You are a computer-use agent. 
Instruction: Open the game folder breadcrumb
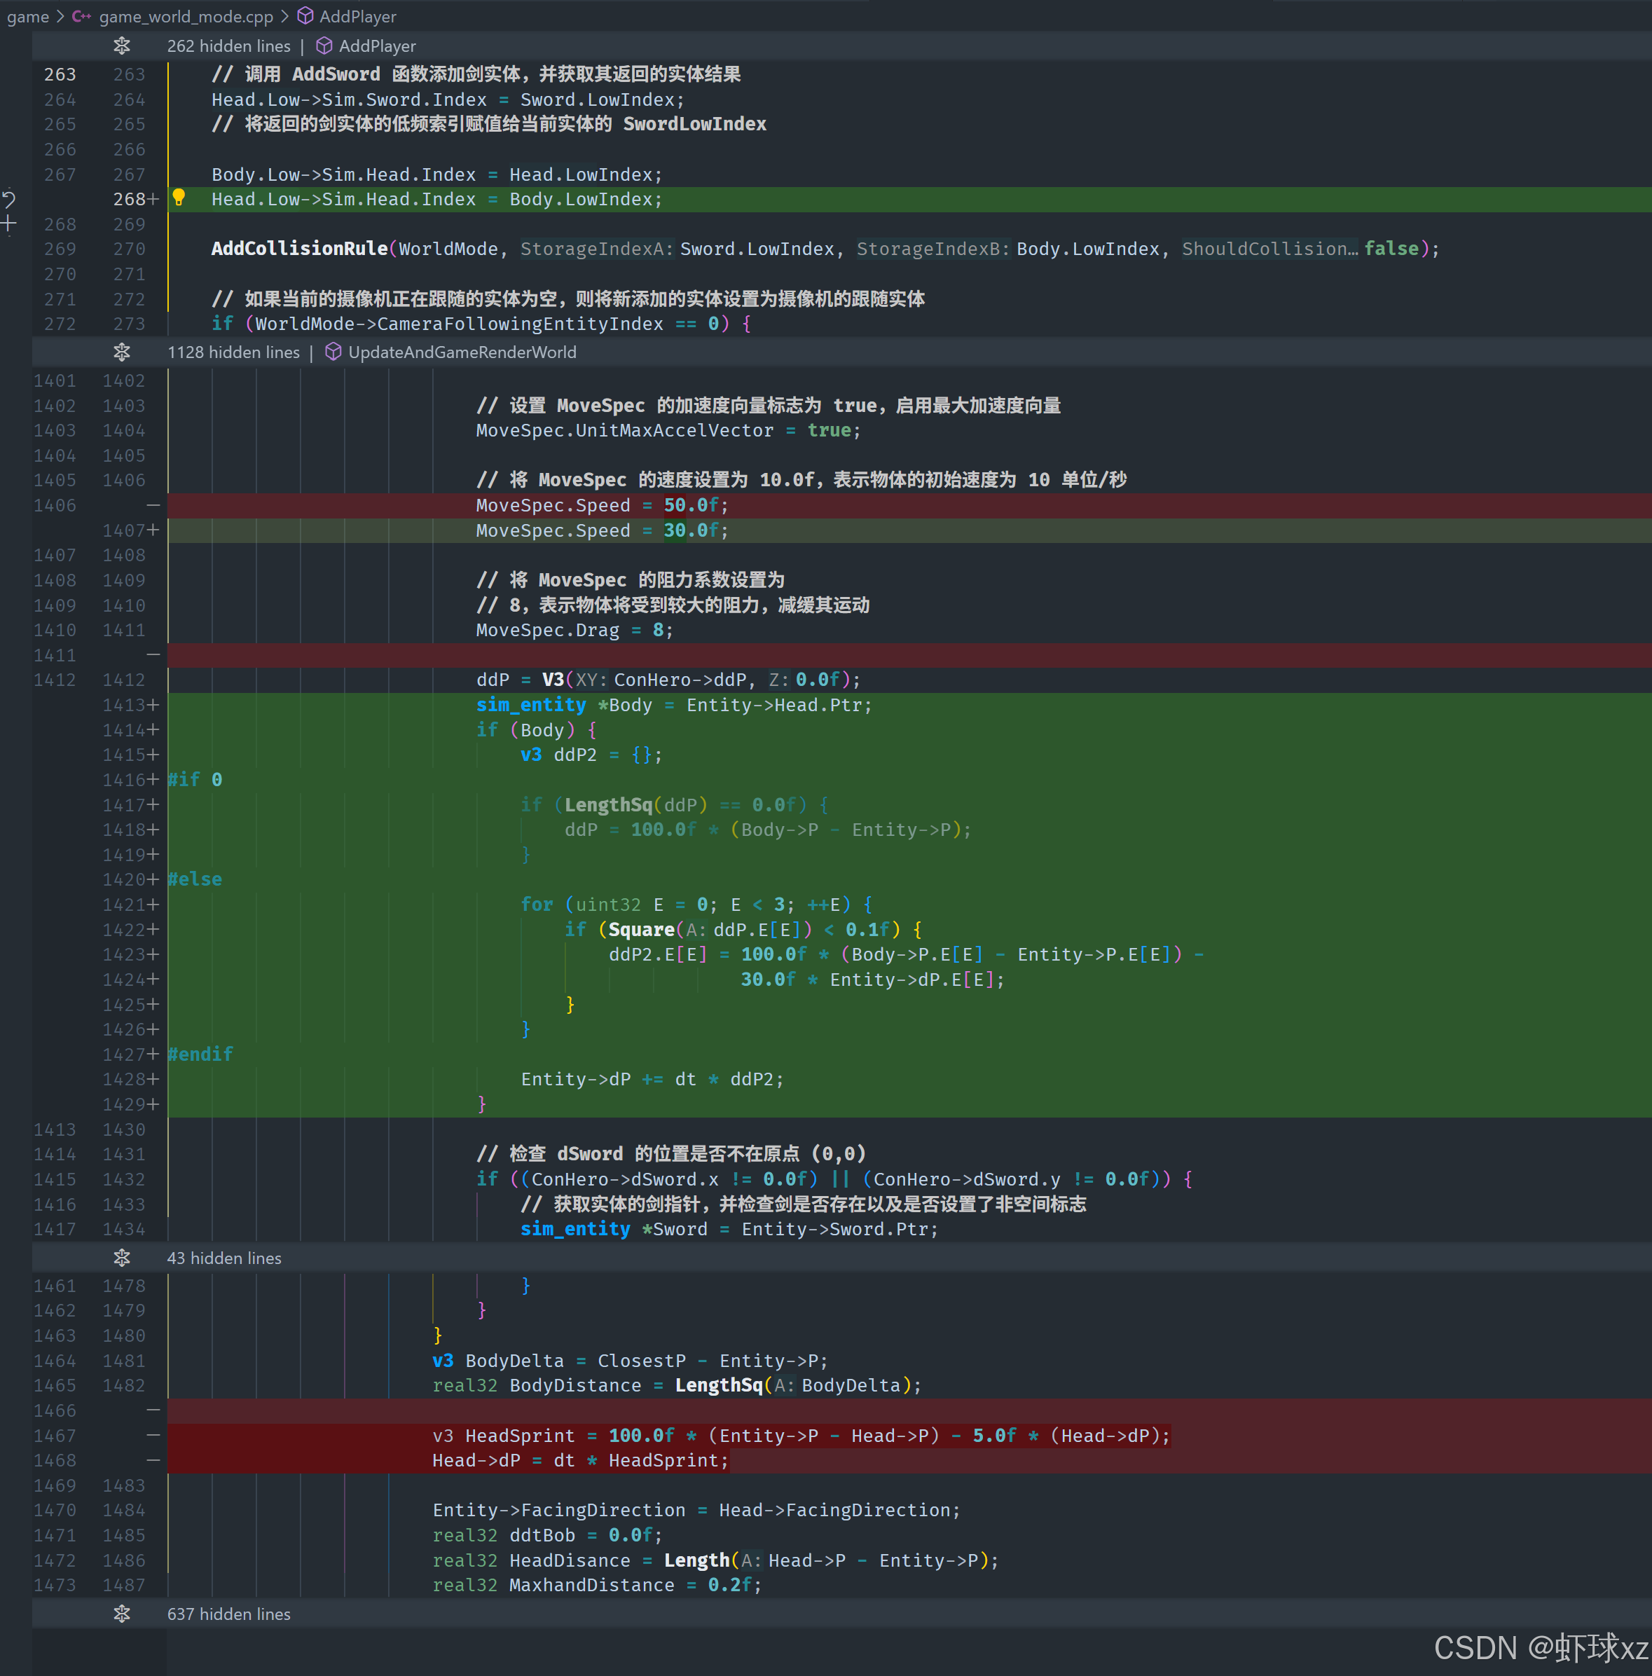coord(28,17)
